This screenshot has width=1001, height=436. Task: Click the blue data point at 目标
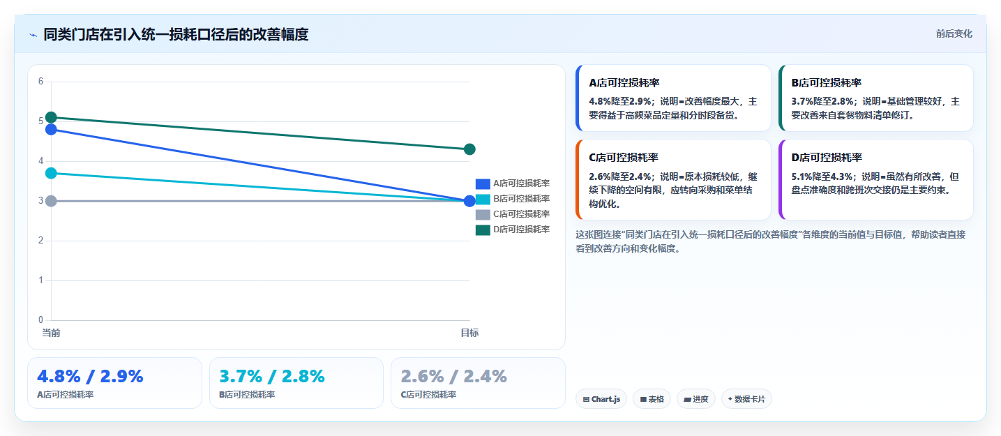(469, 201)
